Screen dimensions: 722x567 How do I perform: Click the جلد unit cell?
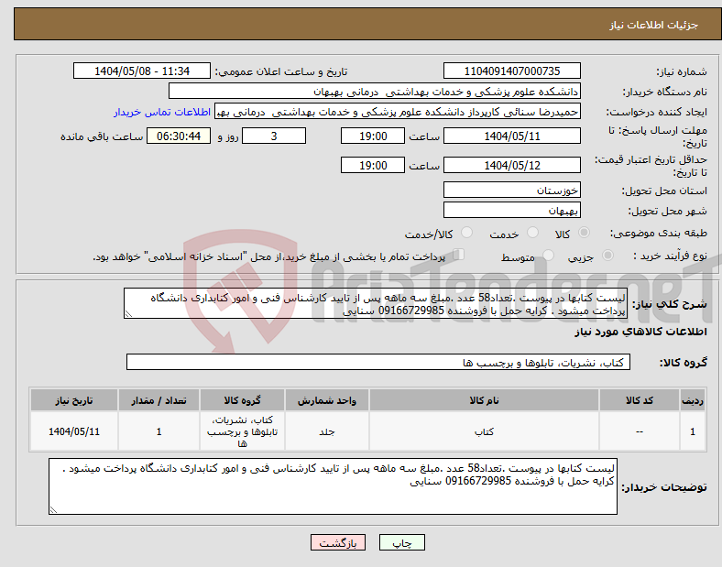coord(327,431)
